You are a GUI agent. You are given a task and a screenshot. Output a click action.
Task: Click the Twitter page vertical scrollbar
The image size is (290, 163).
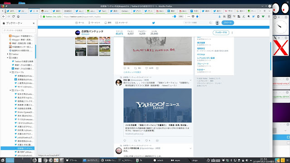(271, 56)
